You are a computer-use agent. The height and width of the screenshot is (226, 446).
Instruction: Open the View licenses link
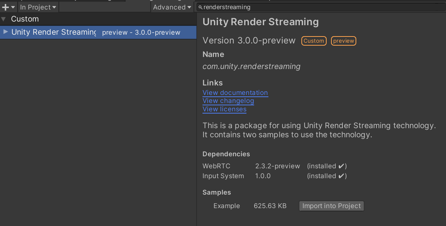(224, 109)
